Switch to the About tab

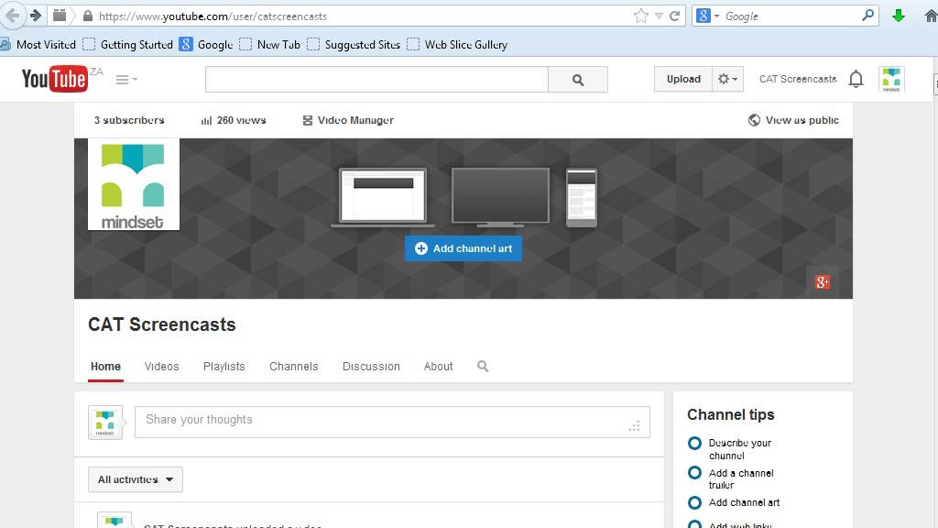click(439, 367)
